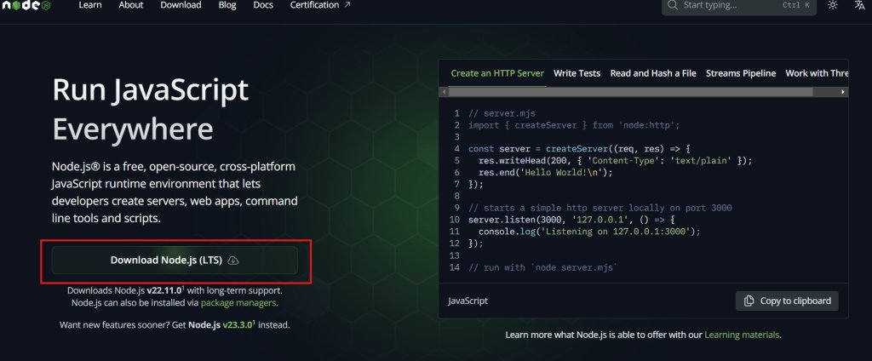This screenshot has width=872, height=361.
Task: Click the magnifier icon in search box
Action: tap(673, 5)
